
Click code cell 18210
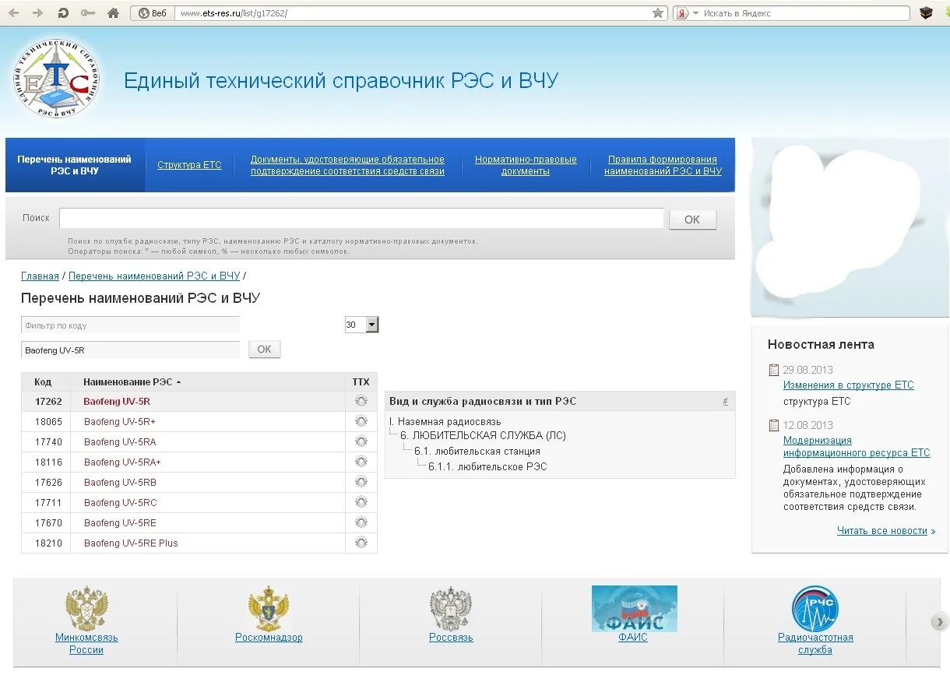pos(48,543)
